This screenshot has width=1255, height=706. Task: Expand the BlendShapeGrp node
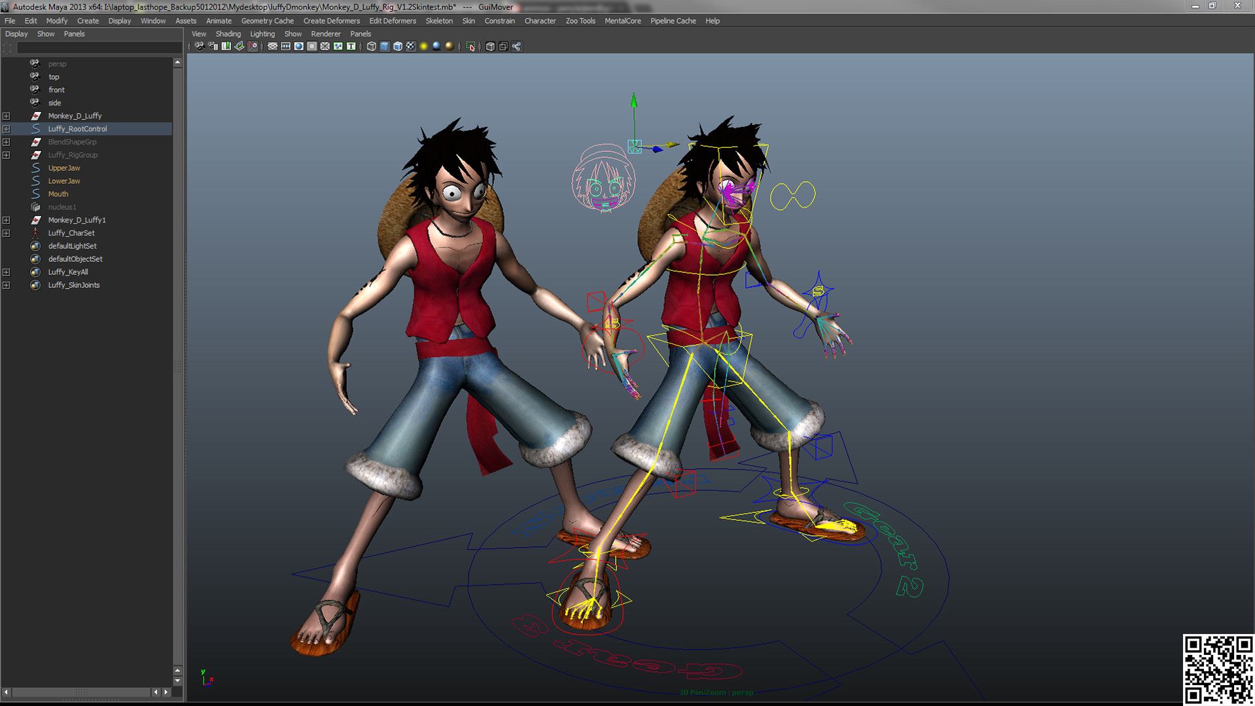(x=7, y=142)
